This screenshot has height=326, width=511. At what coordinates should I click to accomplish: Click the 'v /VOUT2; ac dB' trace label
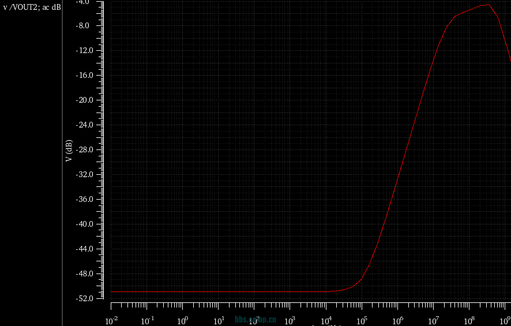coord(32,8)
